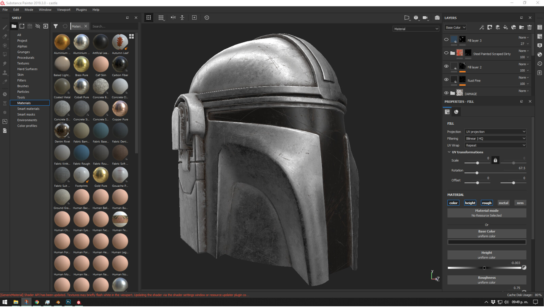Screen dimensions: 544x308
Task: Hide Steel Painted Scraped Dirty folder
Action: point(446,53)
